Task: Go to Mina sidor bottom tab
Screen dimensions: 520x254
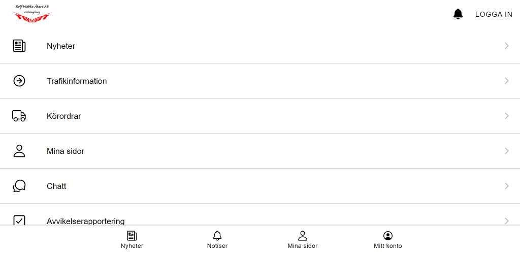Action: pyautogui.click(x=303, y=240)
